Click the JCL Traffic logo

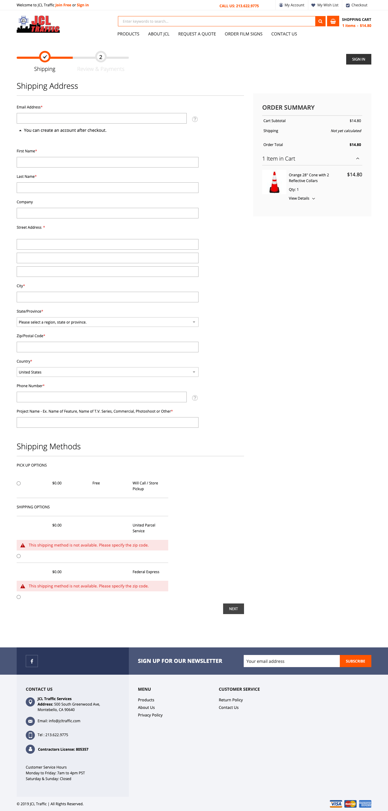[x=38, y=24]
